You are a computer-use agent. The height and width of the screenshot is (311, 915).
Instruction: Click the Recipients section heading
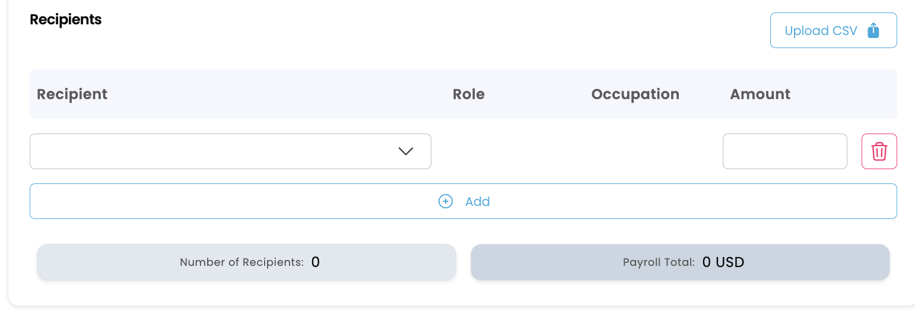coord(65,20)
